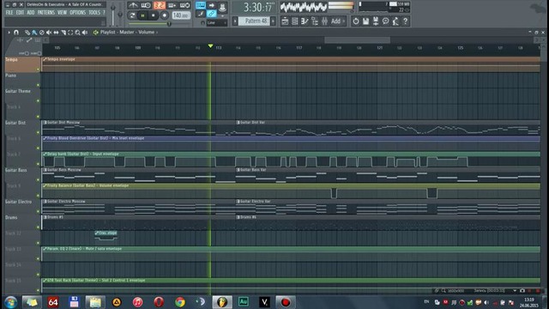The height and width of the screenshot is (309, 549).
Task: Toggle the playlist magnet snap icon
Action: (16, 33)
